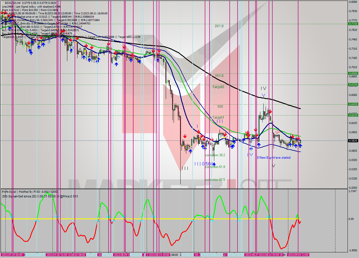The width and height of the screenshot is (359, 258).
Task: Click the green 0.6229 price tag
Action: pyautogui.click(x=353, y=115)
